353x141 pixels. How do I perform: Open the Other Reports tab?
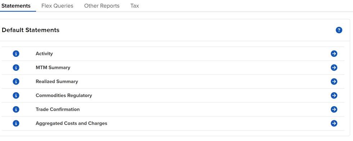102,6
